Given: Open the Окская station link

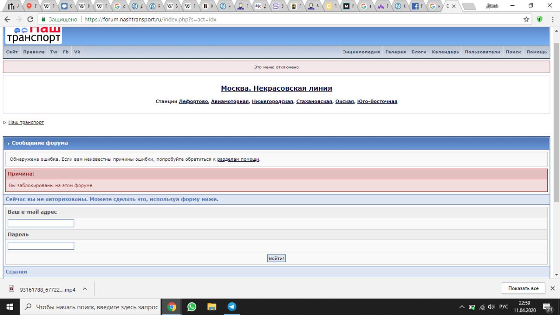Looking at the screenshot, I should pos(344,101).
